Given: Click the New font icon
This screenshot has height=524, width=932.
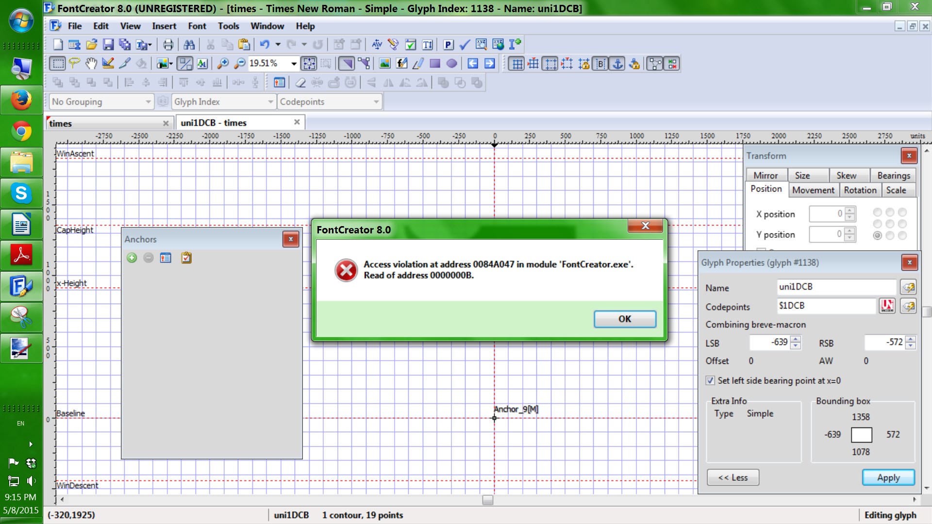Looking at the screenshot, I should click(x=58, y=45).
